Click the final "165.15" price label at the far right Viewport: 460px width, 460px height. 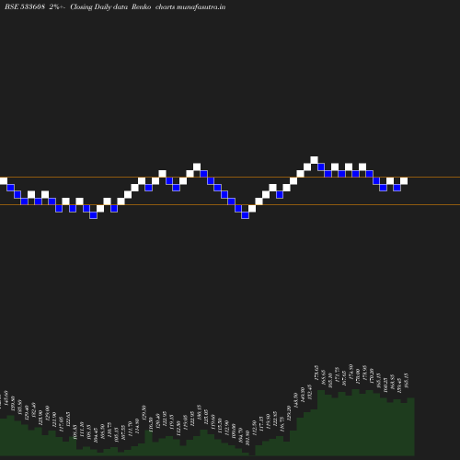pyautogui.click(x=407, y=381)
